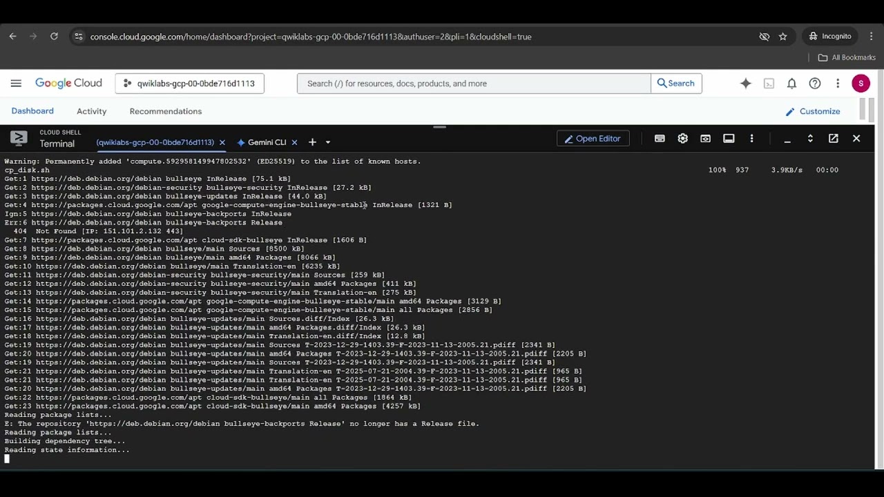Bookmark this page with the star icon
Image resolution: width=884 pixels, height=497 pixels.
(x=782, y=37)
